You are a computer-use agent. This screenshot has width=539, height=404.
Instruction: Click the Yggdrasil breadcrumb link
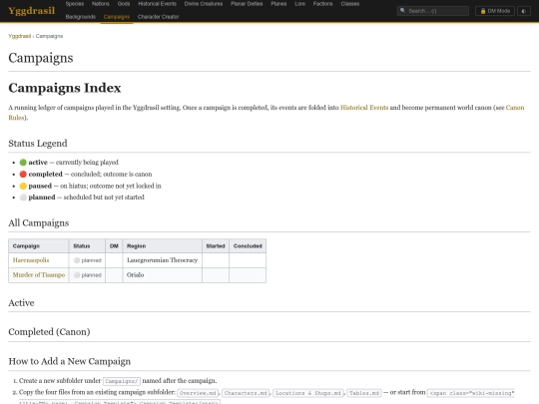pos(20,36)
